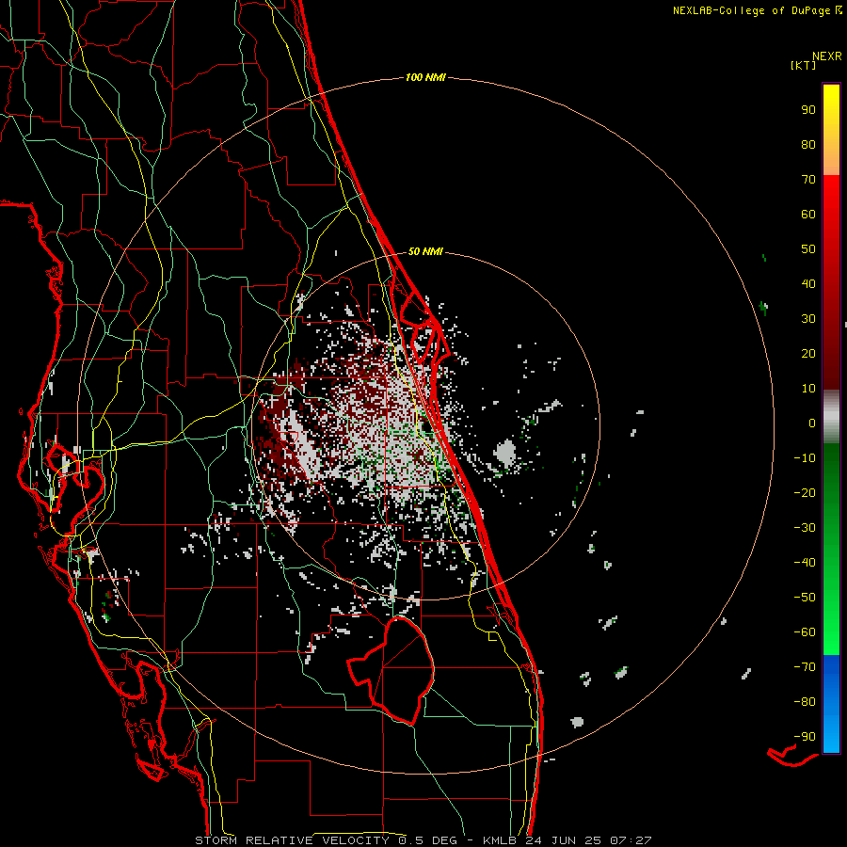
Task: Click the large round gray echo offshore
Action: coord(506,453)
